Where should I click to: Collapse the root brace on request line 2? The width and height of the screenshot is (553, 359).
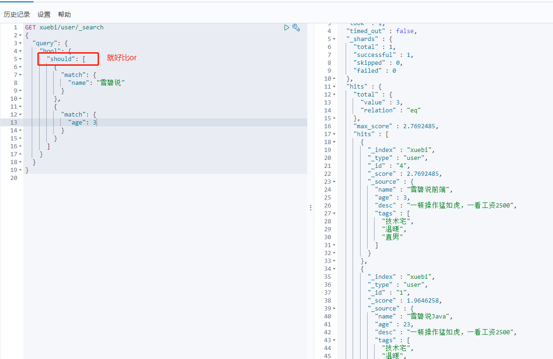(21, 35)
